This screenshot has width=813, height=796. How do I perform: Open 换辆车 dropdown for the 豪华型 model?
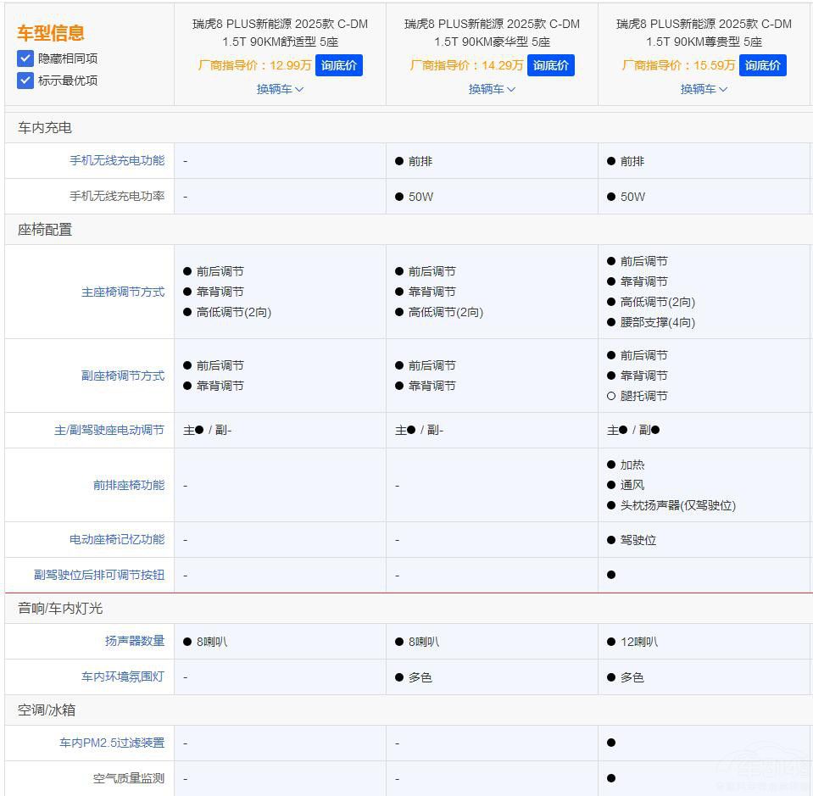pos(492,89)
